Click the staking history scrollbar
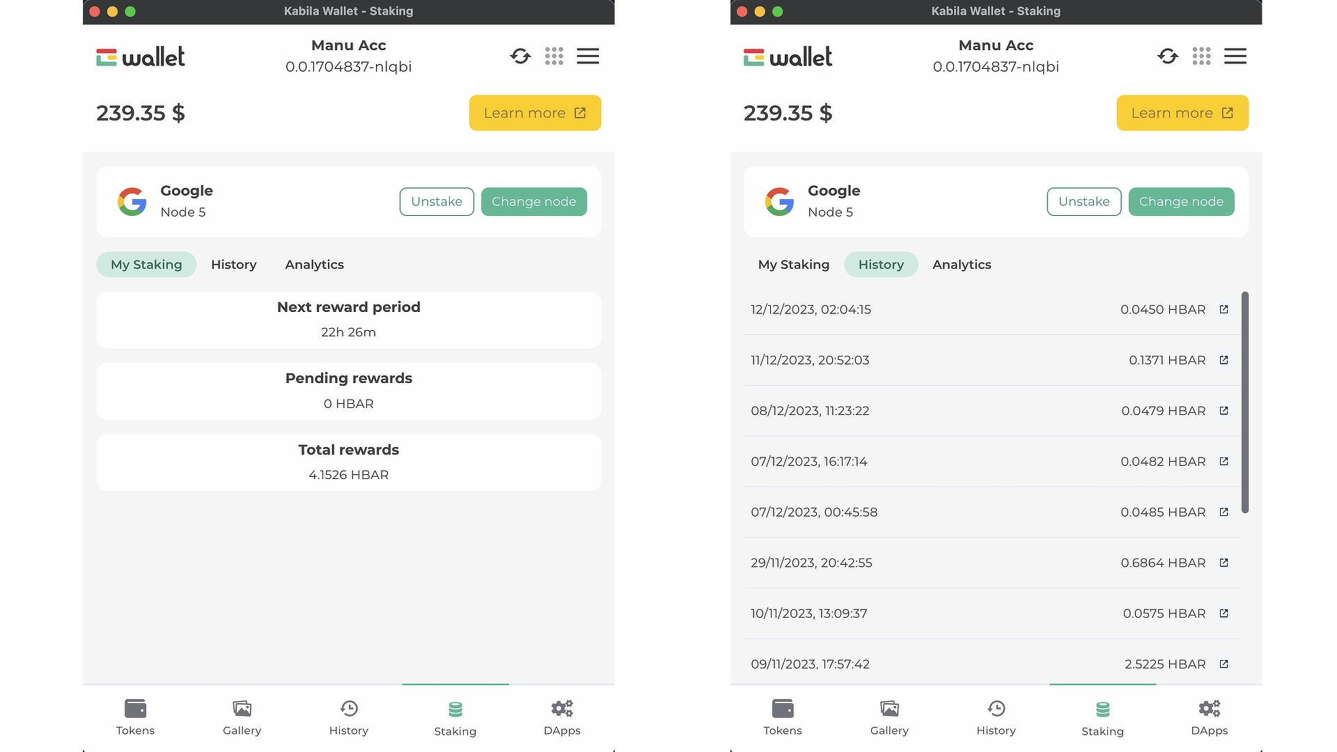The width and height of the screenshot is (1337, 752). click(x=1244, y=402)
